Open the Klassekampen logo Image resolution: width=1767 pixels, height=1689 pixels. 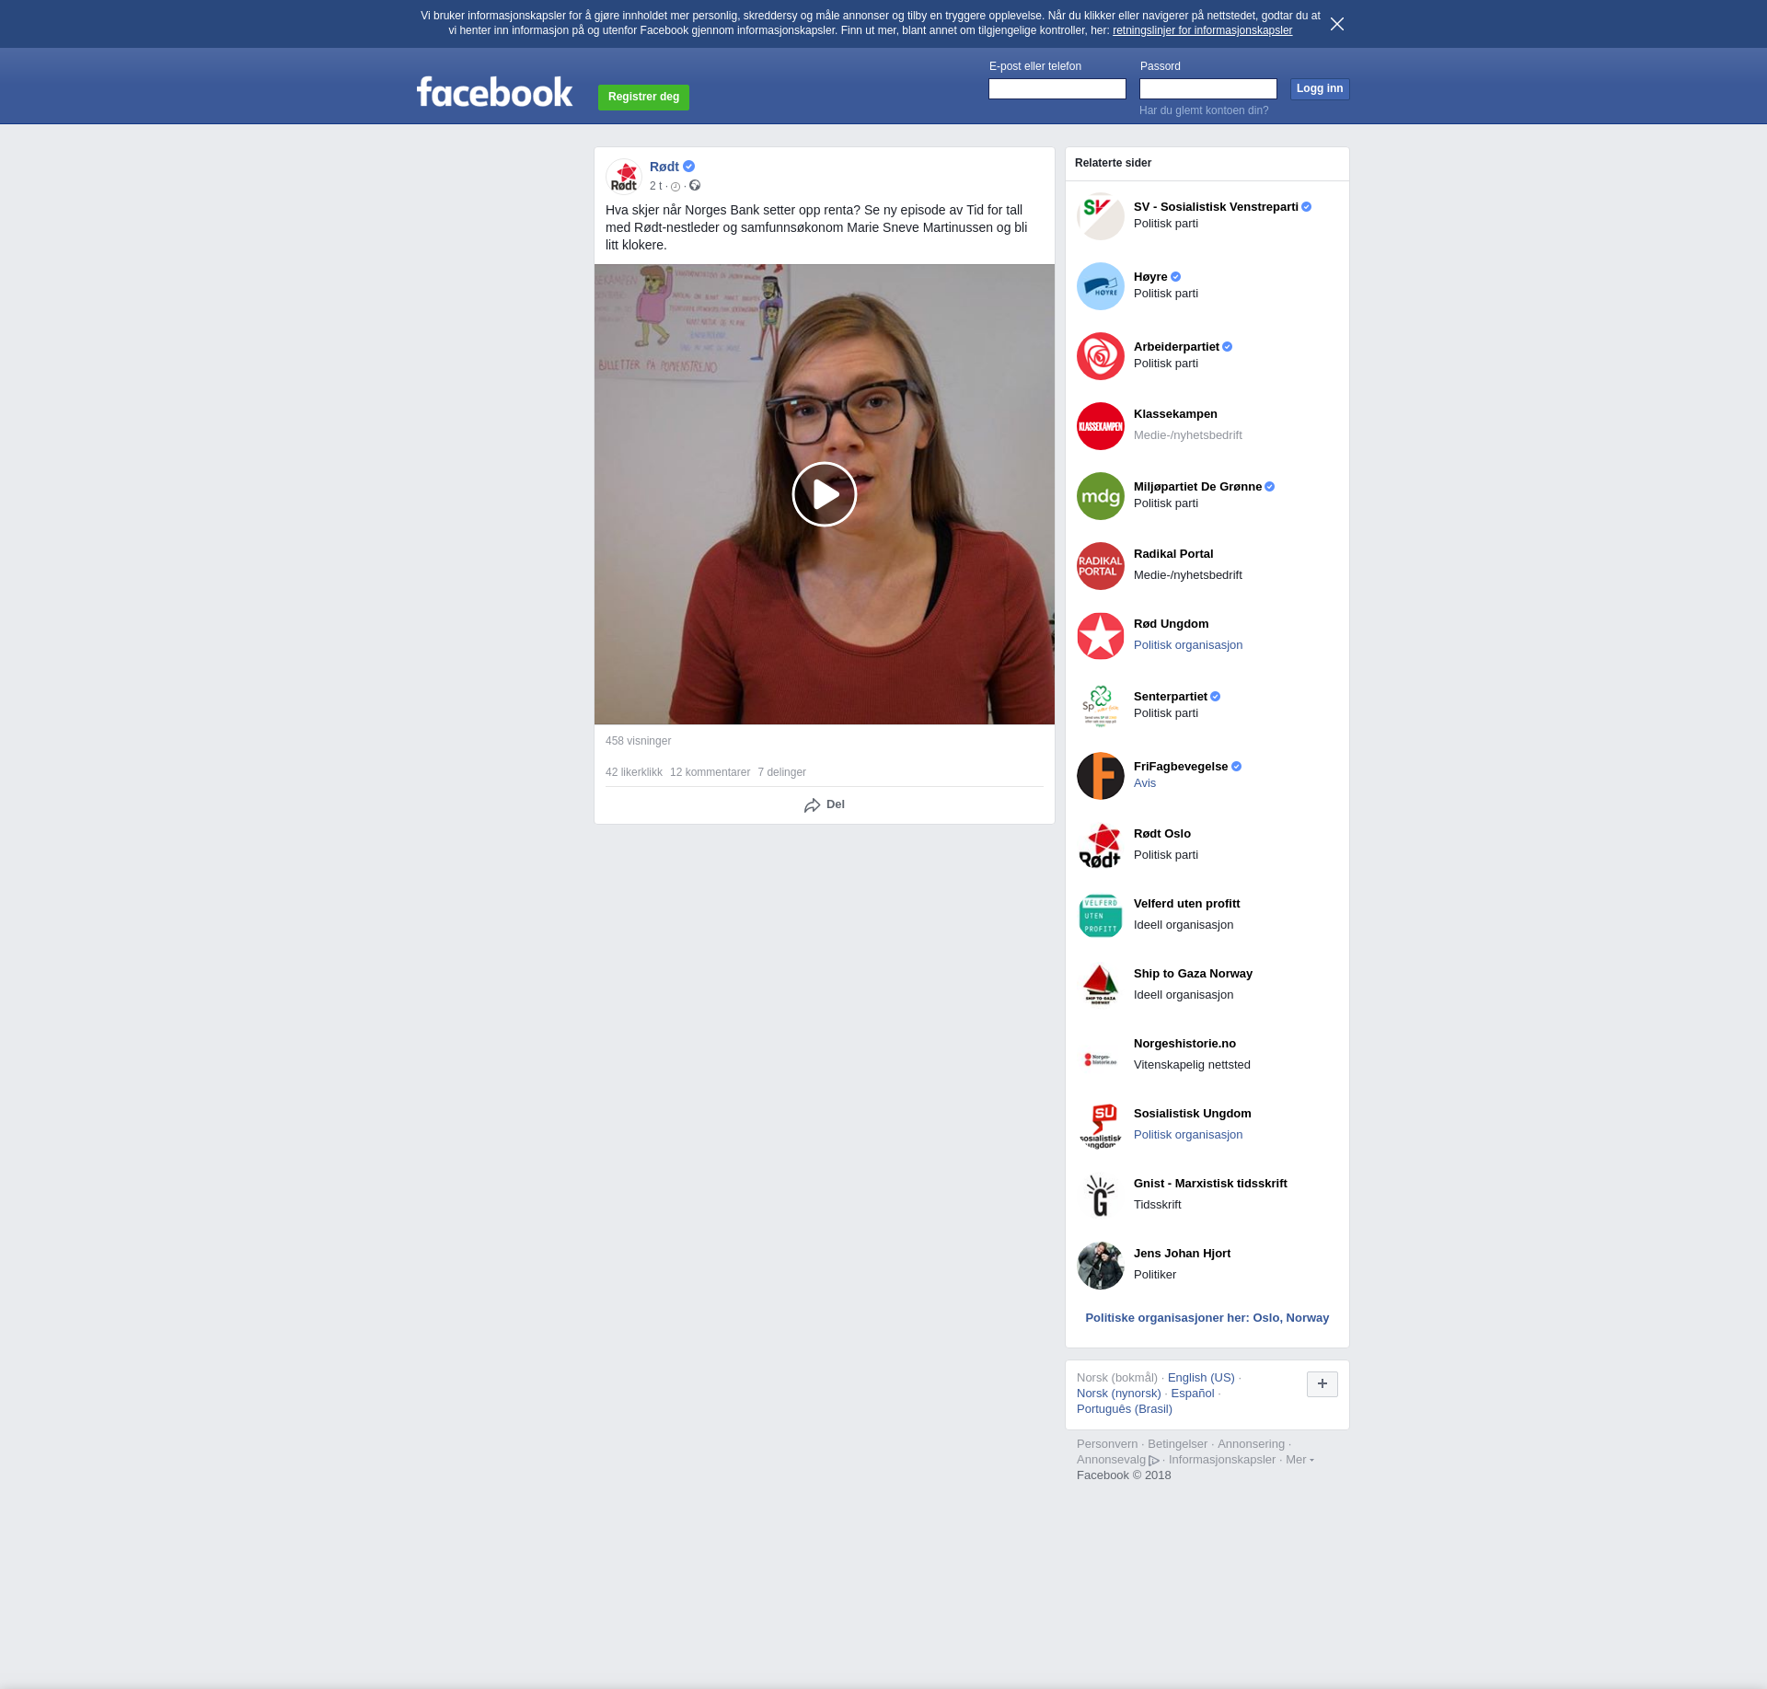pyautogui.click(x=1101, y=426)
